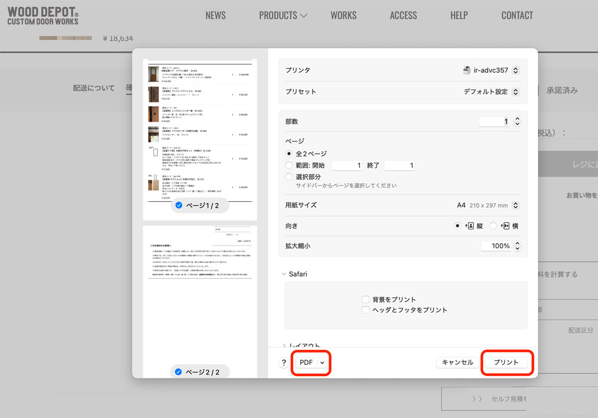
Task: Open the PDF dropdown menu
Action: click(x=312, y=362)
